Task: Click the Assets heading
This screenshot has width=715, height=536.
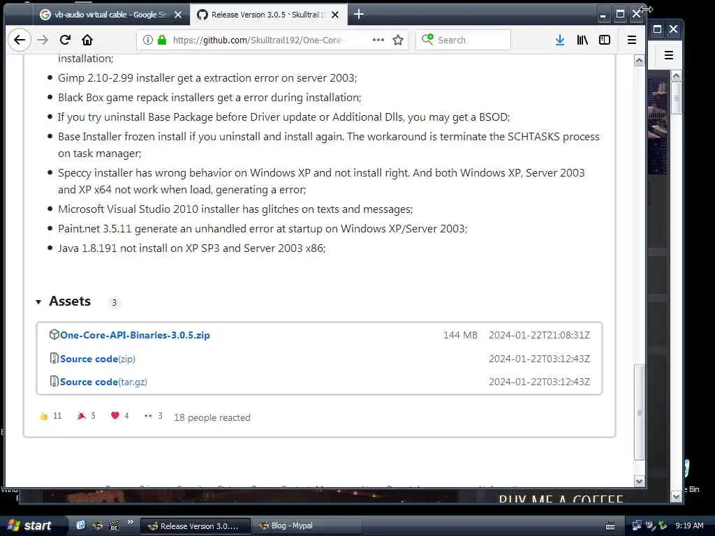Action: 70,301
